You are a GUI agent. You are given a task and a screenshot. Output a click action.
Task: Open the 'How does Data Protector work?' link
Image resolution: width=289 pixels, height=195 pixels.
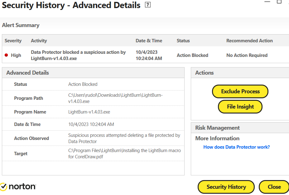[236, 147]
